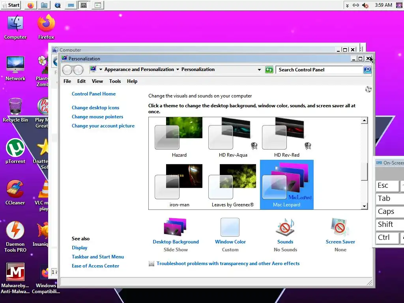Click the Ctrl key on On-Screen Keyboard

[x=387, y=238]
